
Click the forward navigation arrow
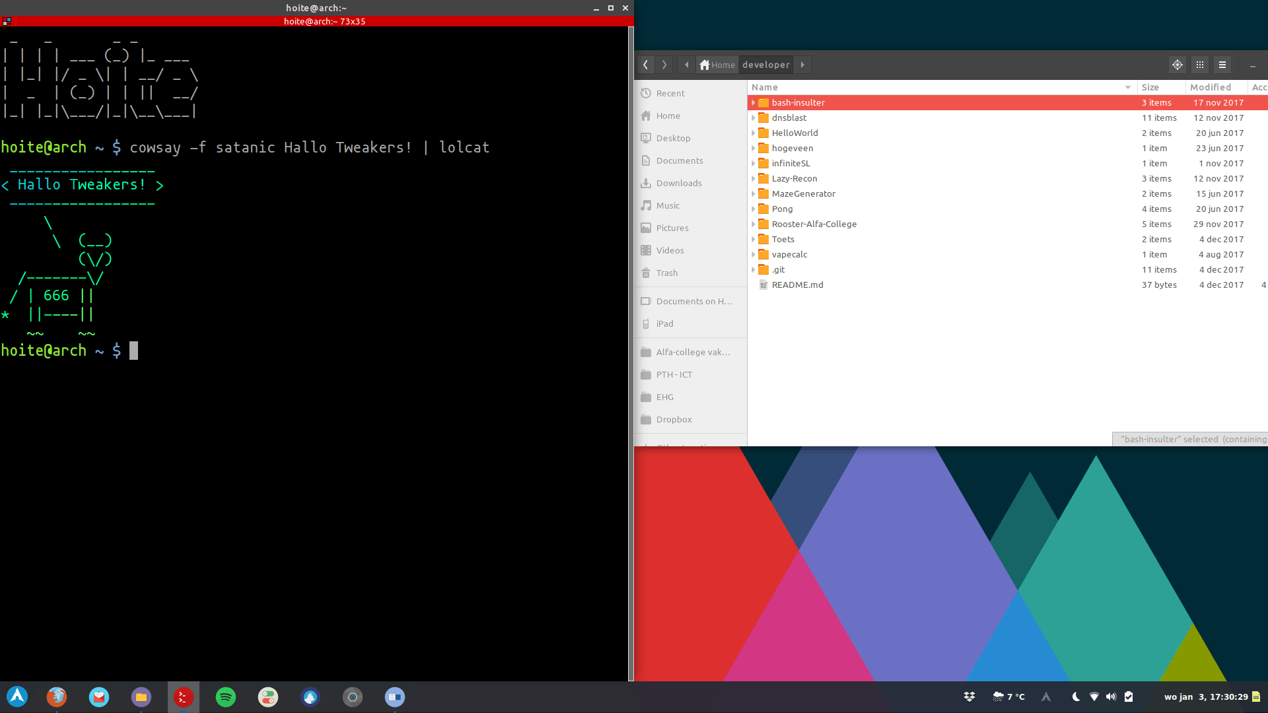pos(664,65)
